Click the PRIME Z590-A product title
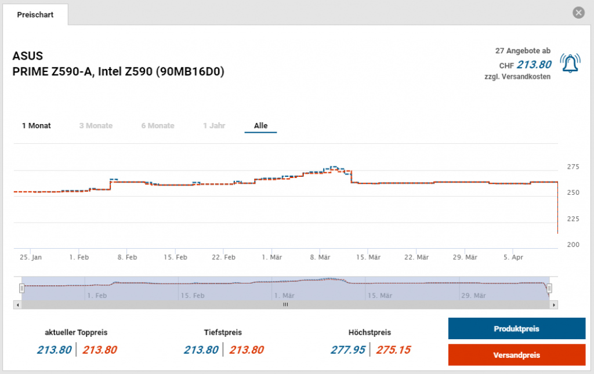The height and width of the screenshot is (374, 594). [118, 71]
